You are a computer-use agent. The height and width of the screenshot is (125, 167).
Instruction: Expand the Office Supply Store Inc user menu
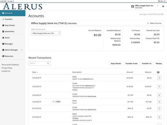pos(158,6)
